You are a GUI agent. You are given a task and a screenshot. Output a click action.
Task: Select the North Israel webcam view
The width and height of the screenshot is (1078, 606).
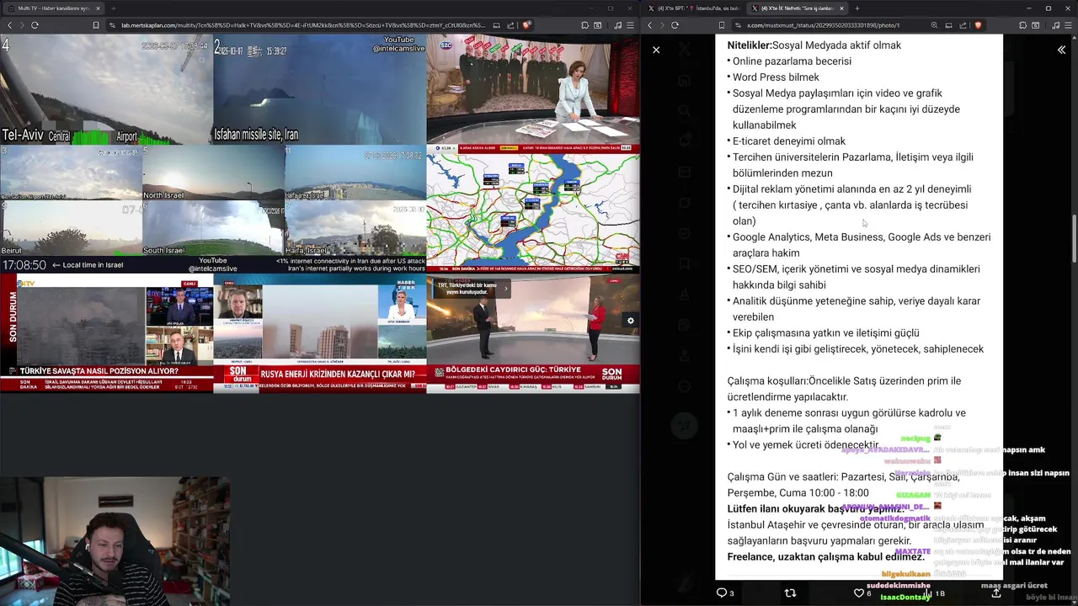click(213, 173)
